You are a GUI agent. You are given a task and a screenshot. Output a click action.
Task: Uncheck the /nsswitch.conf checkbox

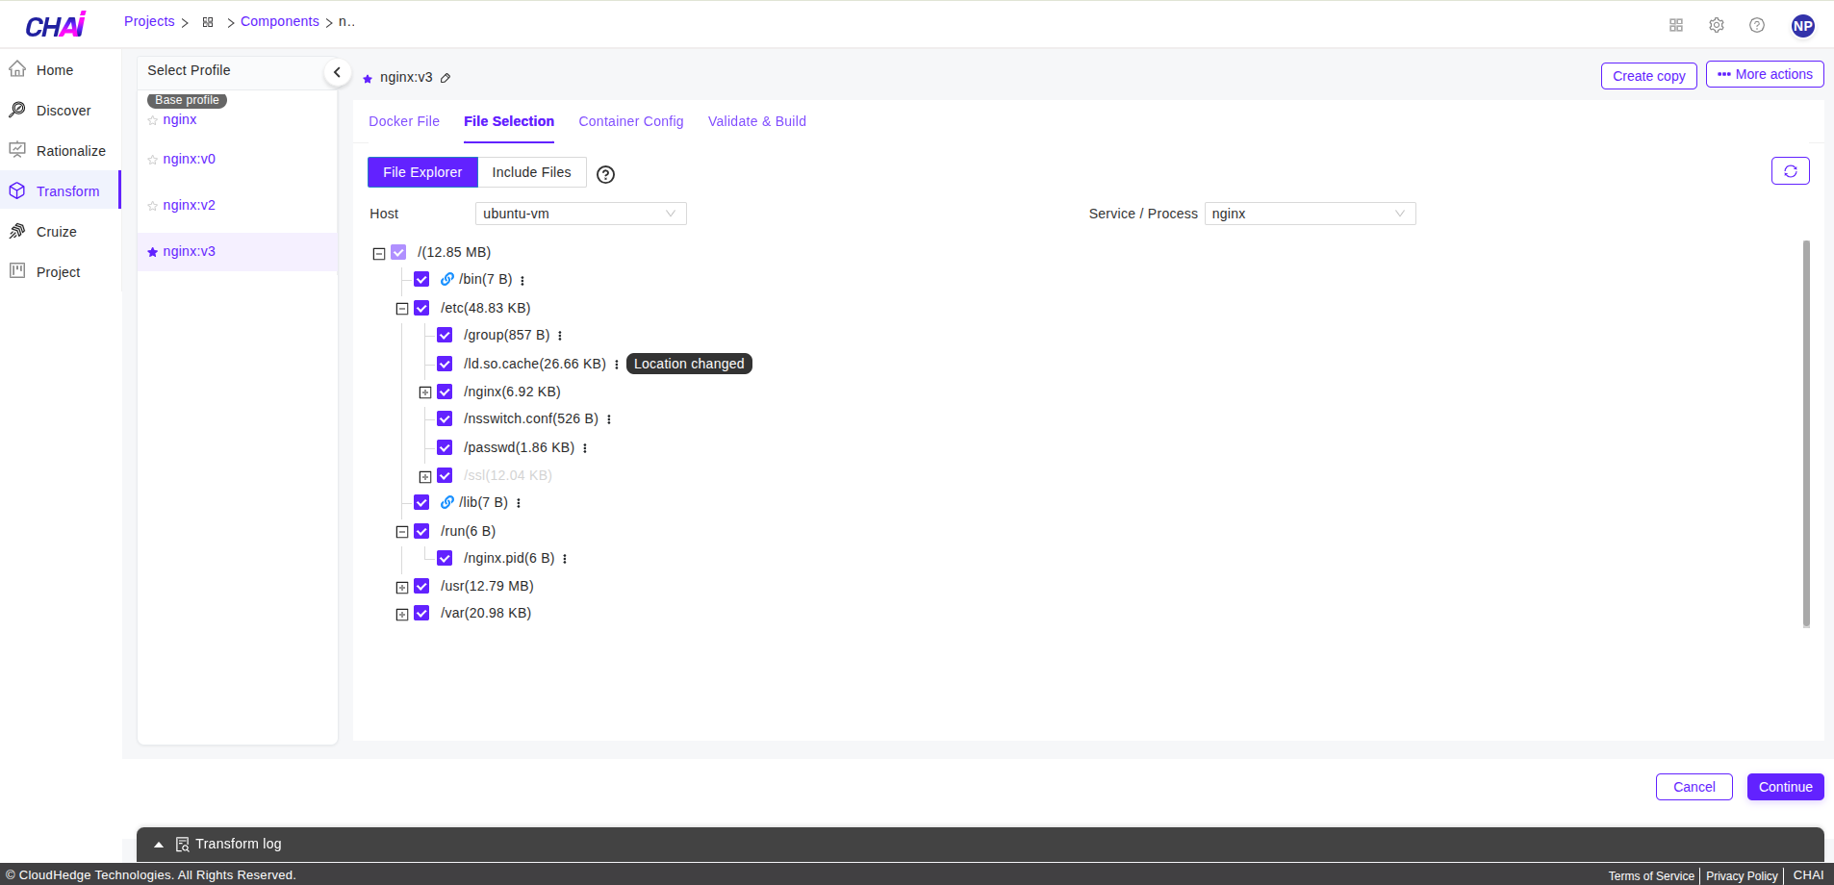445,418
